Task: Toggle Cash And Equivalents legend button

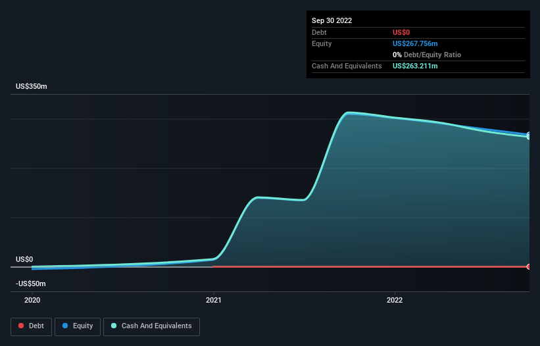Action: [151, 326]
